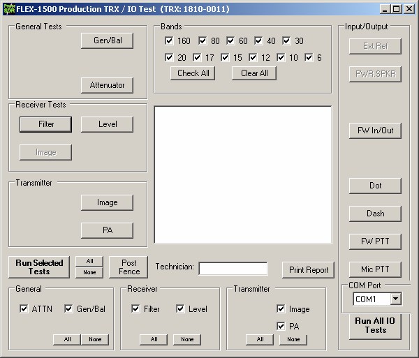Viewport: 419px width, 358px height.
Task: Disable the 40 band checkbox
Action: pyautogui.click(x=258, y=41)
